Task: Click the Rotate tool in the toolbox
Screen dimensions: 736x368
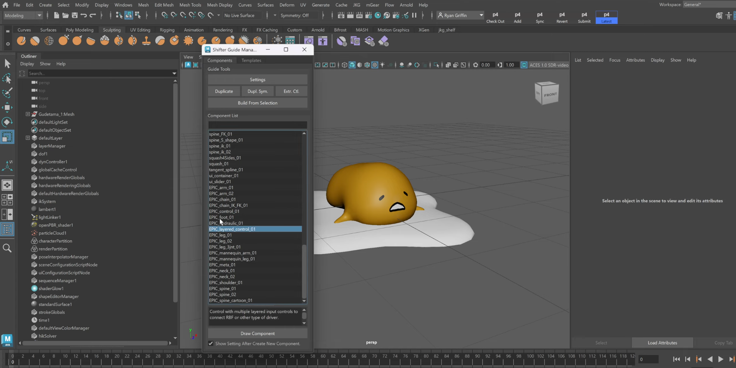Action: point(7,122)
